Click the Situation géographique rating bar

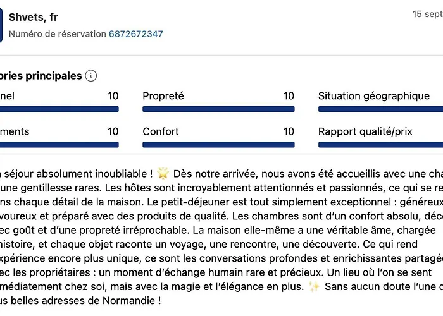380,109
